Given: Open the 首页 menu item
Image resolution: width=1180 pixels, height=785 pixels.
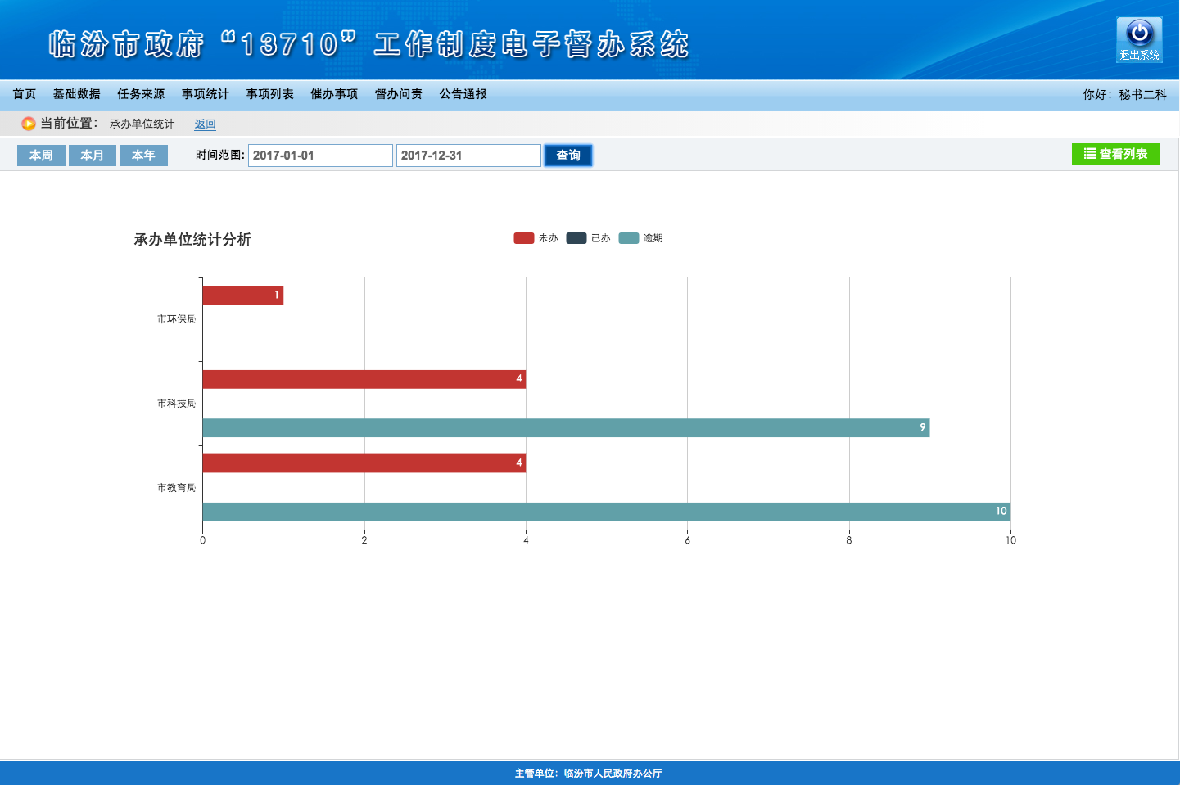Looking at the screenshot, I should 25,94.
